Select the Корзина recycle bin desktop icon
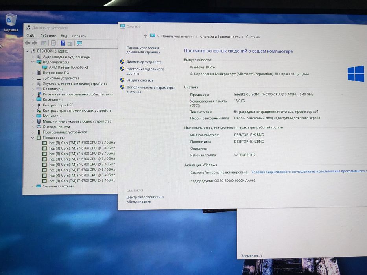Screen dimensions: 367x275 click(11, 22)
